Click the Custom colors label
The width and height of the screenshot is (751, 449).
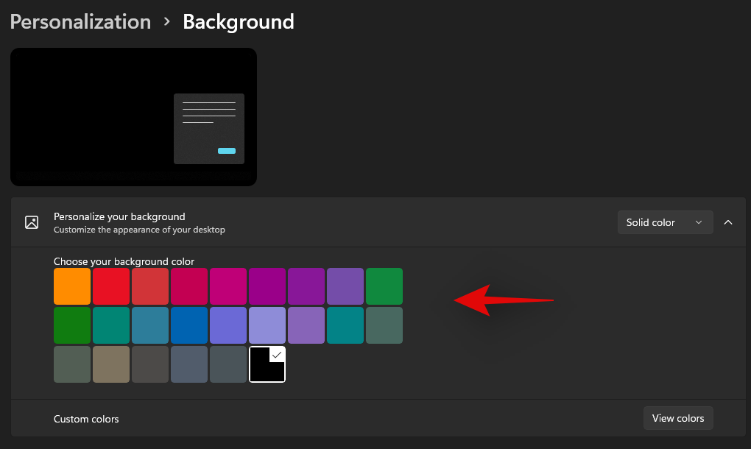click(86, 418)
